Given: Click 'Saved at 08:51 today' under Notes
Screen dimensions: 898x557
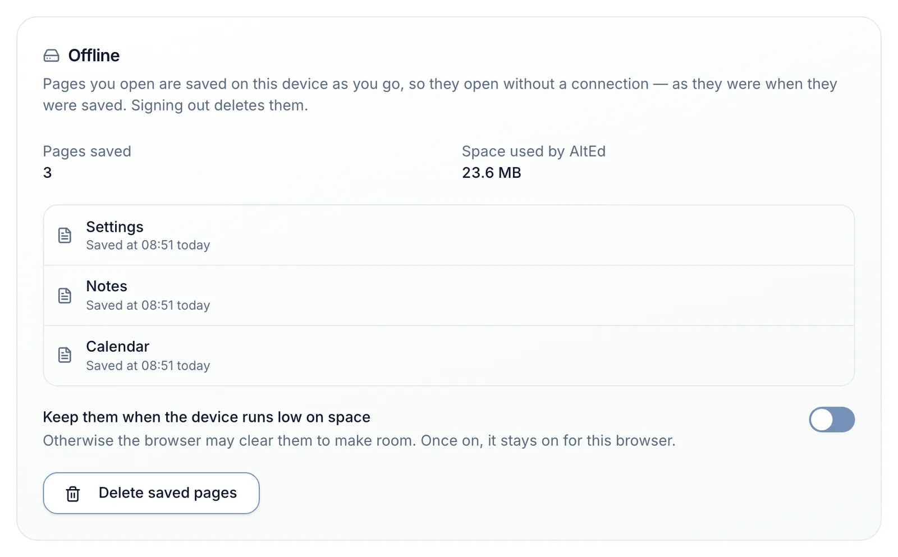Looking at the screenshot, I should [148, 305].
